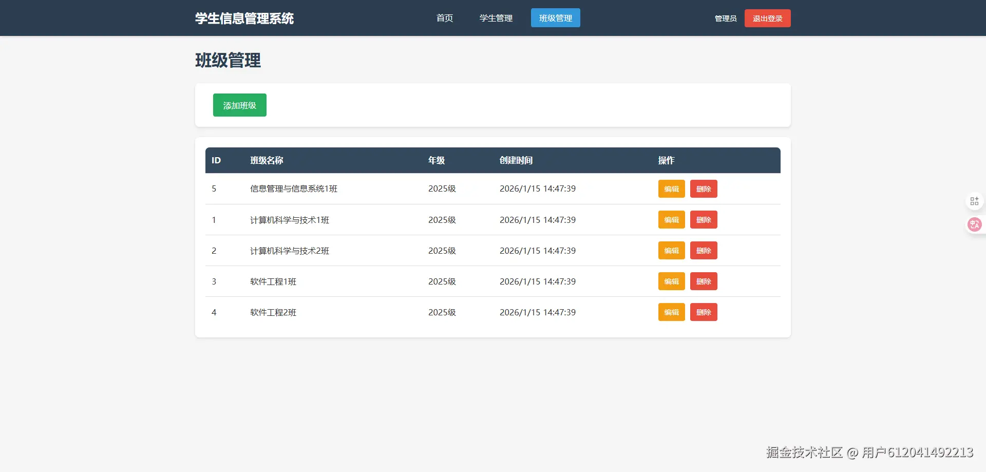The image size is (986, 472).
Task: Click the creation time of 计算机科学与技术1班
Action: coord(538,220)
